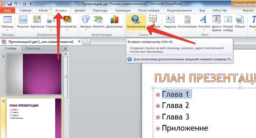Click the slide title ПЛАН ПРЕЗЕНТАЦИИ
256x138 pixels.
(x=205, y=78)
